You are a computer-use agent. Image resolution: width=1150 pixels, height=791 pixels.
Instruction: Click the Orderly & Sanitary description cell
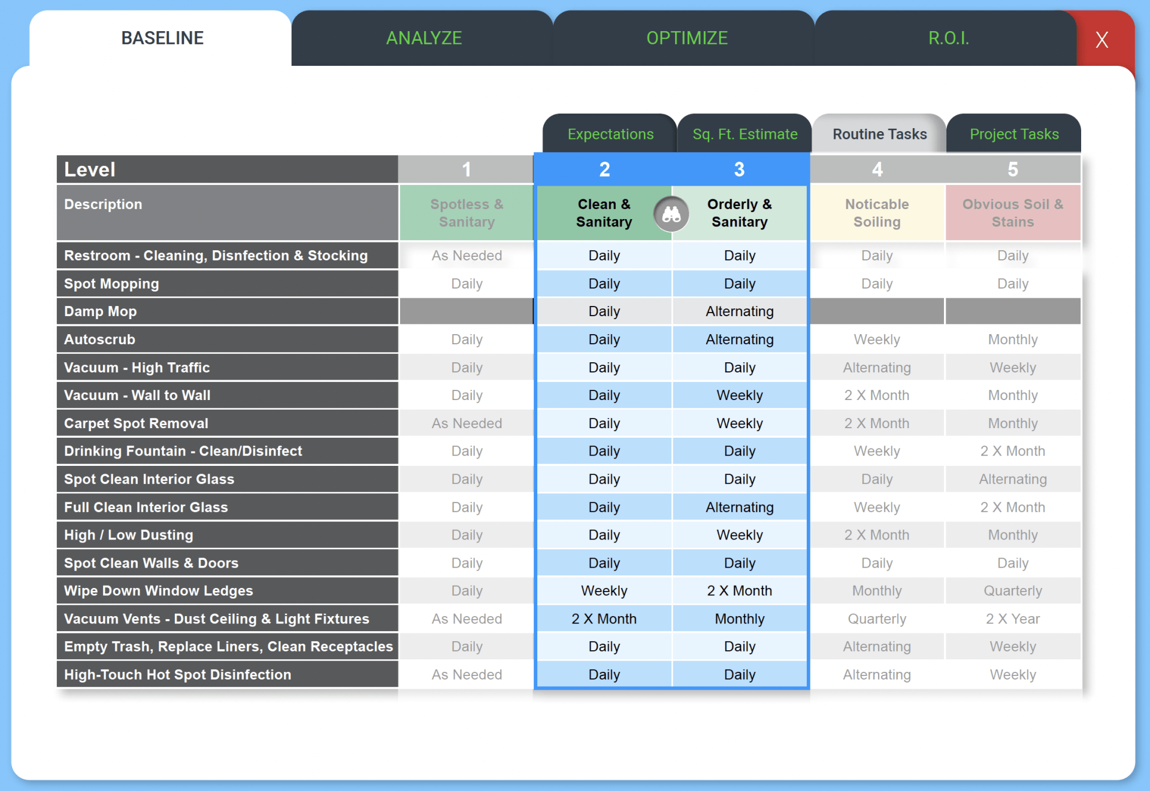coord(740,213)
